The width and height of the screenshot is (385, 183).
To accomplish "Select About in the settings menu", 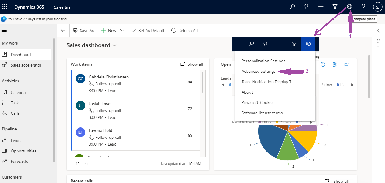I will coord(247,92).
